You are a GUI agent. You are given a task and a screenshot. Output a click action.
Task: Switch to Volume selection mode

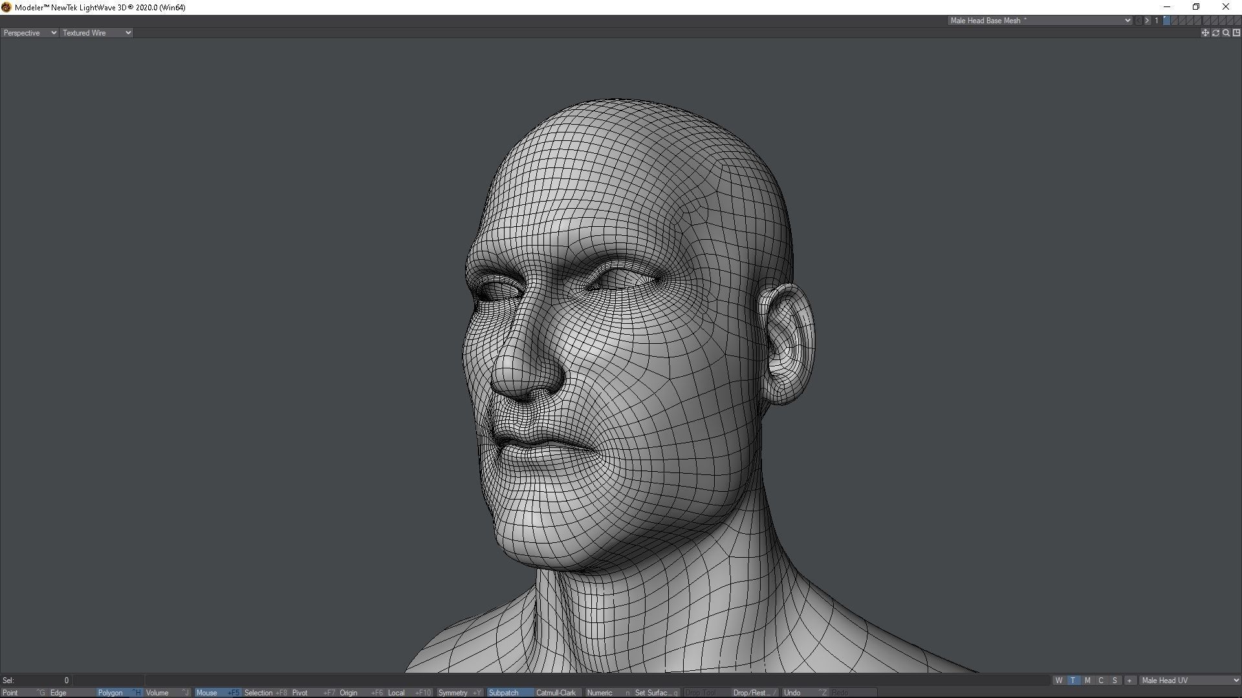(168, 693)
